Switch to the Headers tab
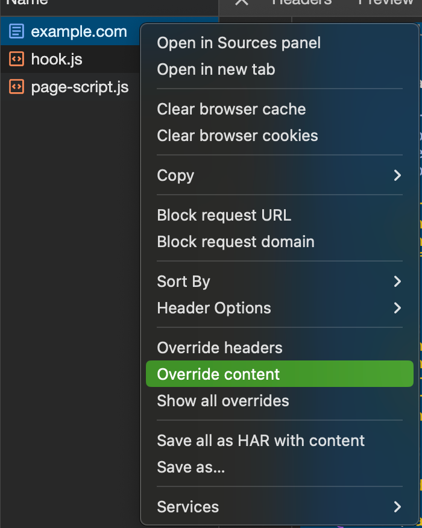The width and height of the screenshot is (422, 528). (301, 3)
